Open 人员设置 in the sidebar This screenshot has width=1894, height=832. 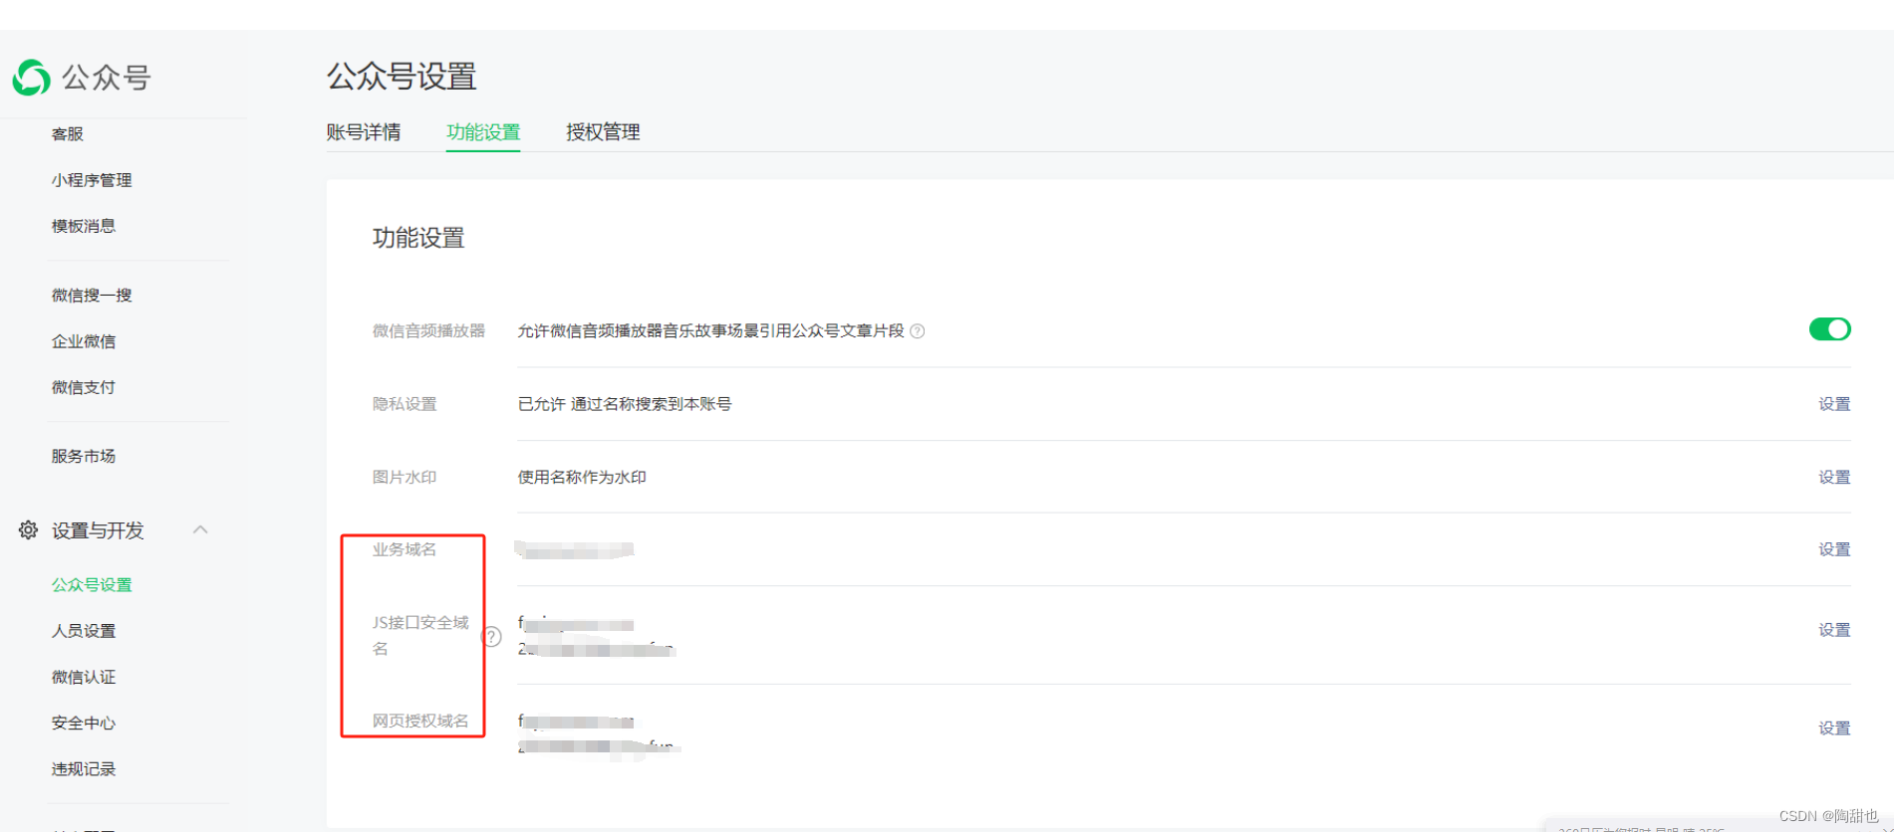coord(84,631)
